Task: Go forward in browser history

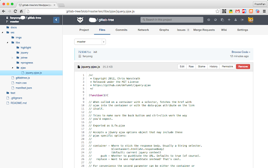Action: [x=9, y=11]
